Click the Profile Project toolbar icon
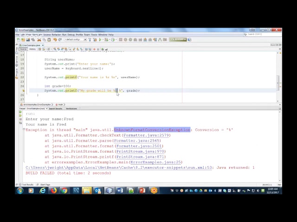The image size is (297, 222). [x=113, y=40]
